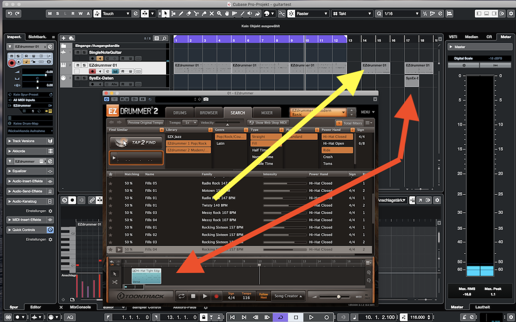
Task: Select the Split scissors tool
Action: tap(197, 13)
